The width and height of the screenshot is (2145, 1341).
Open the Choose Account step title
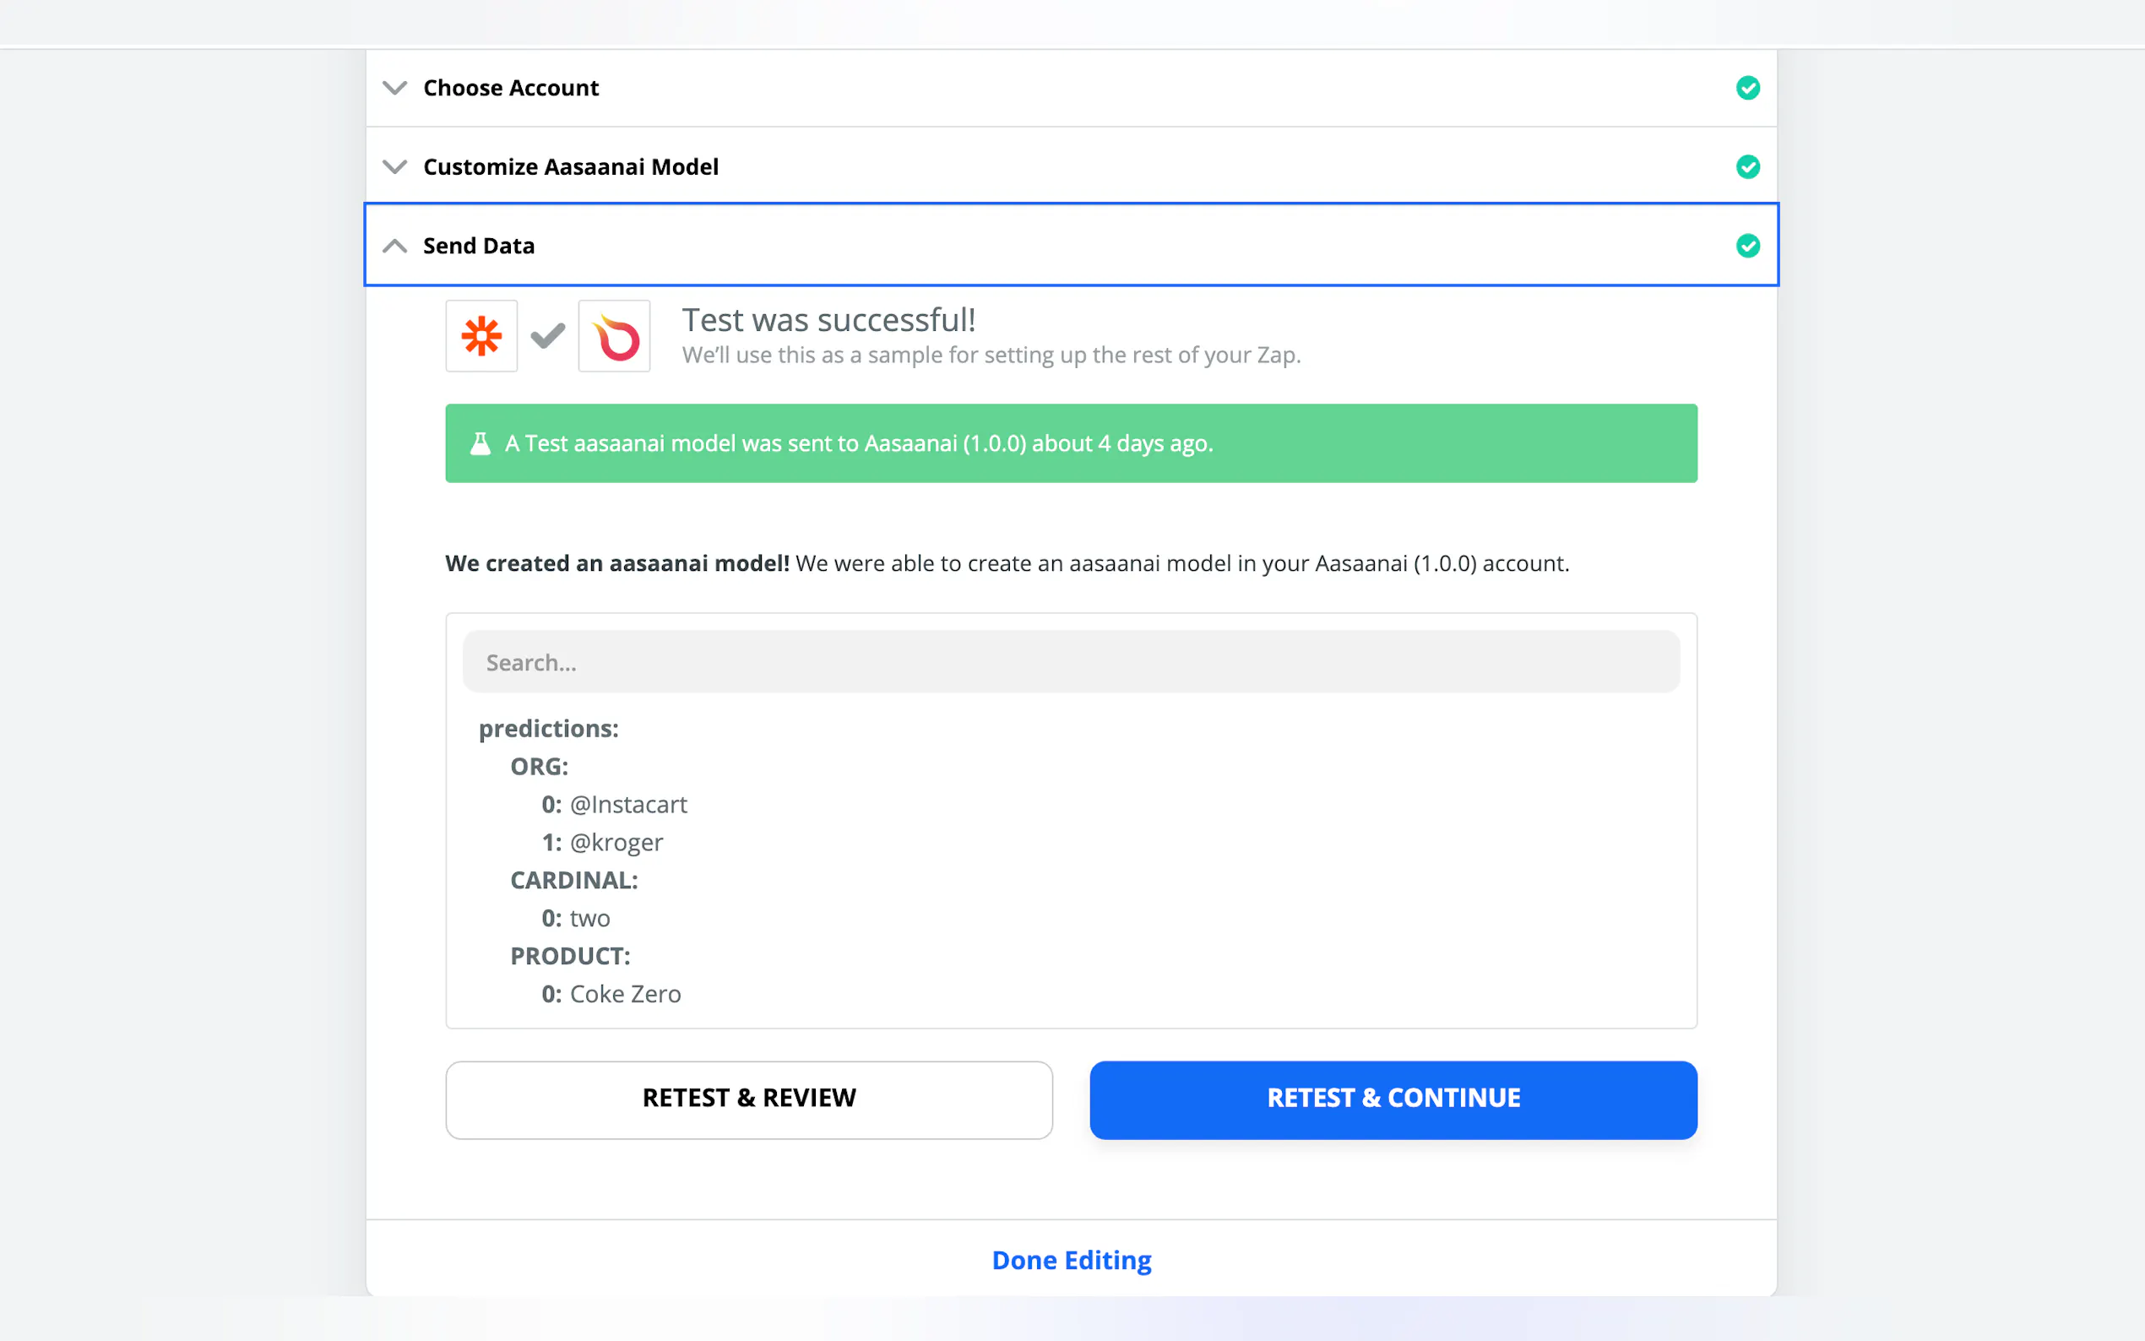point(511,88)
